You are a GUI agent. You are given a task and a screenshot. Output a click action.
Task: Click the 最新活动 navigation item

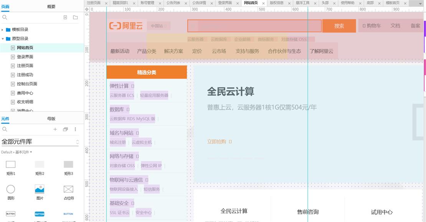click(x=120, y=51)
